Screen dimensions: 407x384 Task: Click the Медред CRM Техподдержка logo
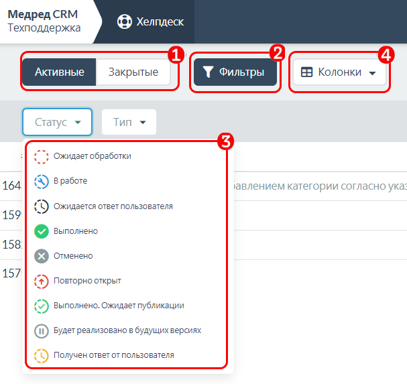pos(44,21)
